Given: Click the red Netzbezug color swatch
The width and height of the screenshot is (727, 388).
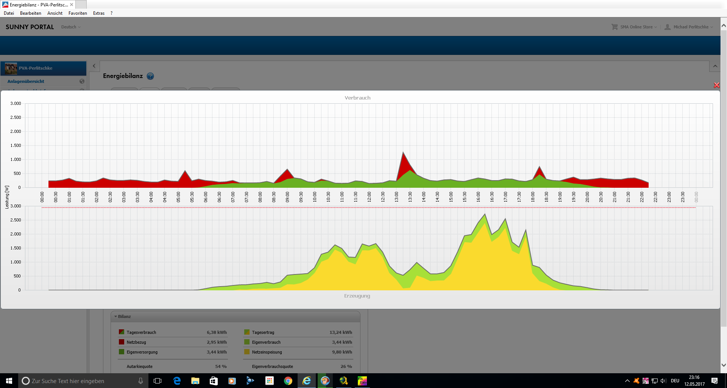Looking at the screenshot, I should (122, 342).
